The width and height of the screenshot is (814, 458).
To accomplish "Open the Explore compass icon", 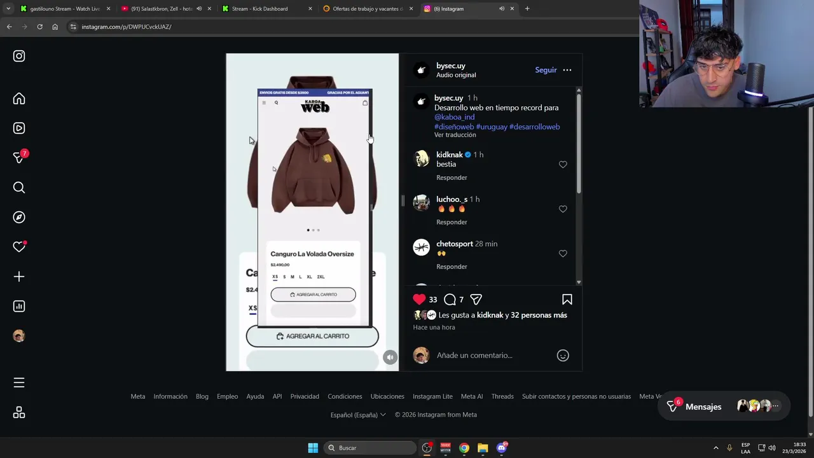I will [19, 217].
